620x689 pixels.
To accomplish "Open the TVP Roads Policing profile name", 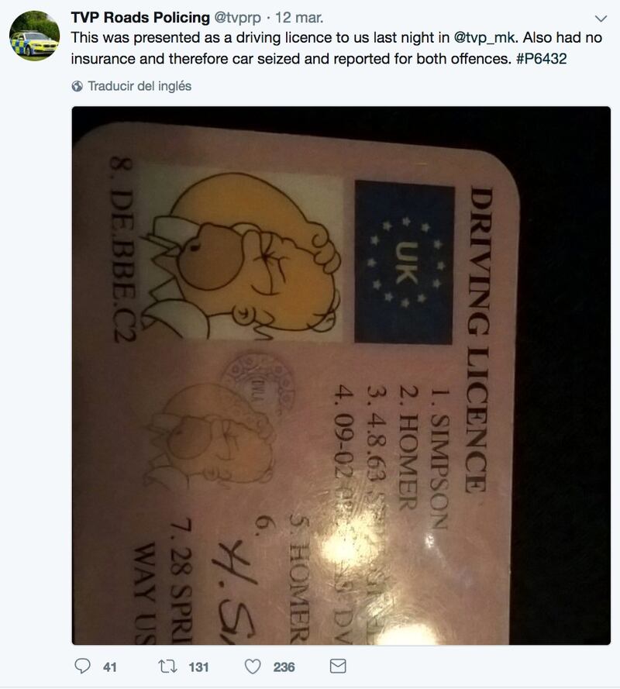I will click(x=140, y=18).
